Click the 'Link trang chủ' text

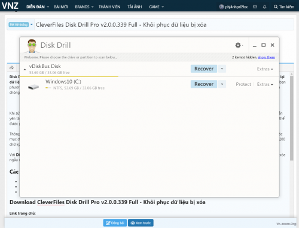[23, 214]
